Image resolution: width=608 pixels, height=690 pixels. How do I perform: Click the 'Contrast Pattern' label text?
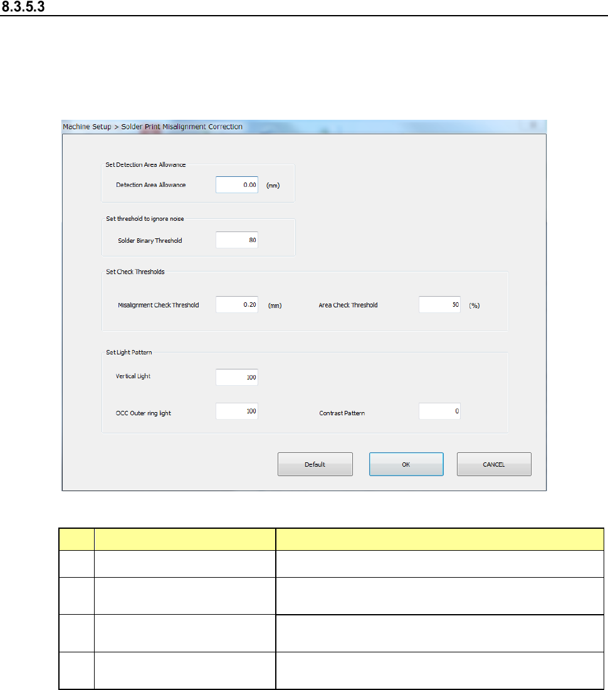pyautogui.click(x=342, y=413)
